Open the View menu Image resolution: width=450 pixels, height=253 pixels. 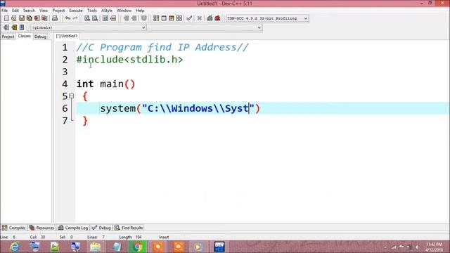click(x=44, y=11)
